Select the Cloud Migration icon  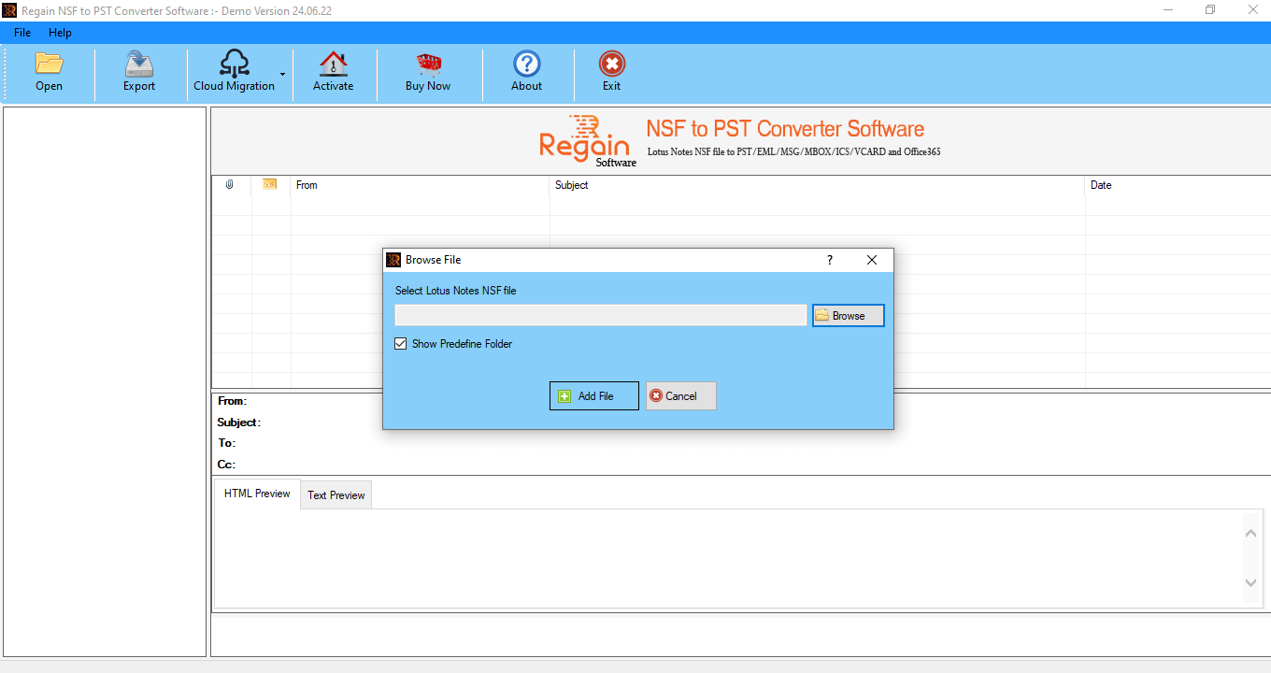click(234, 64)
